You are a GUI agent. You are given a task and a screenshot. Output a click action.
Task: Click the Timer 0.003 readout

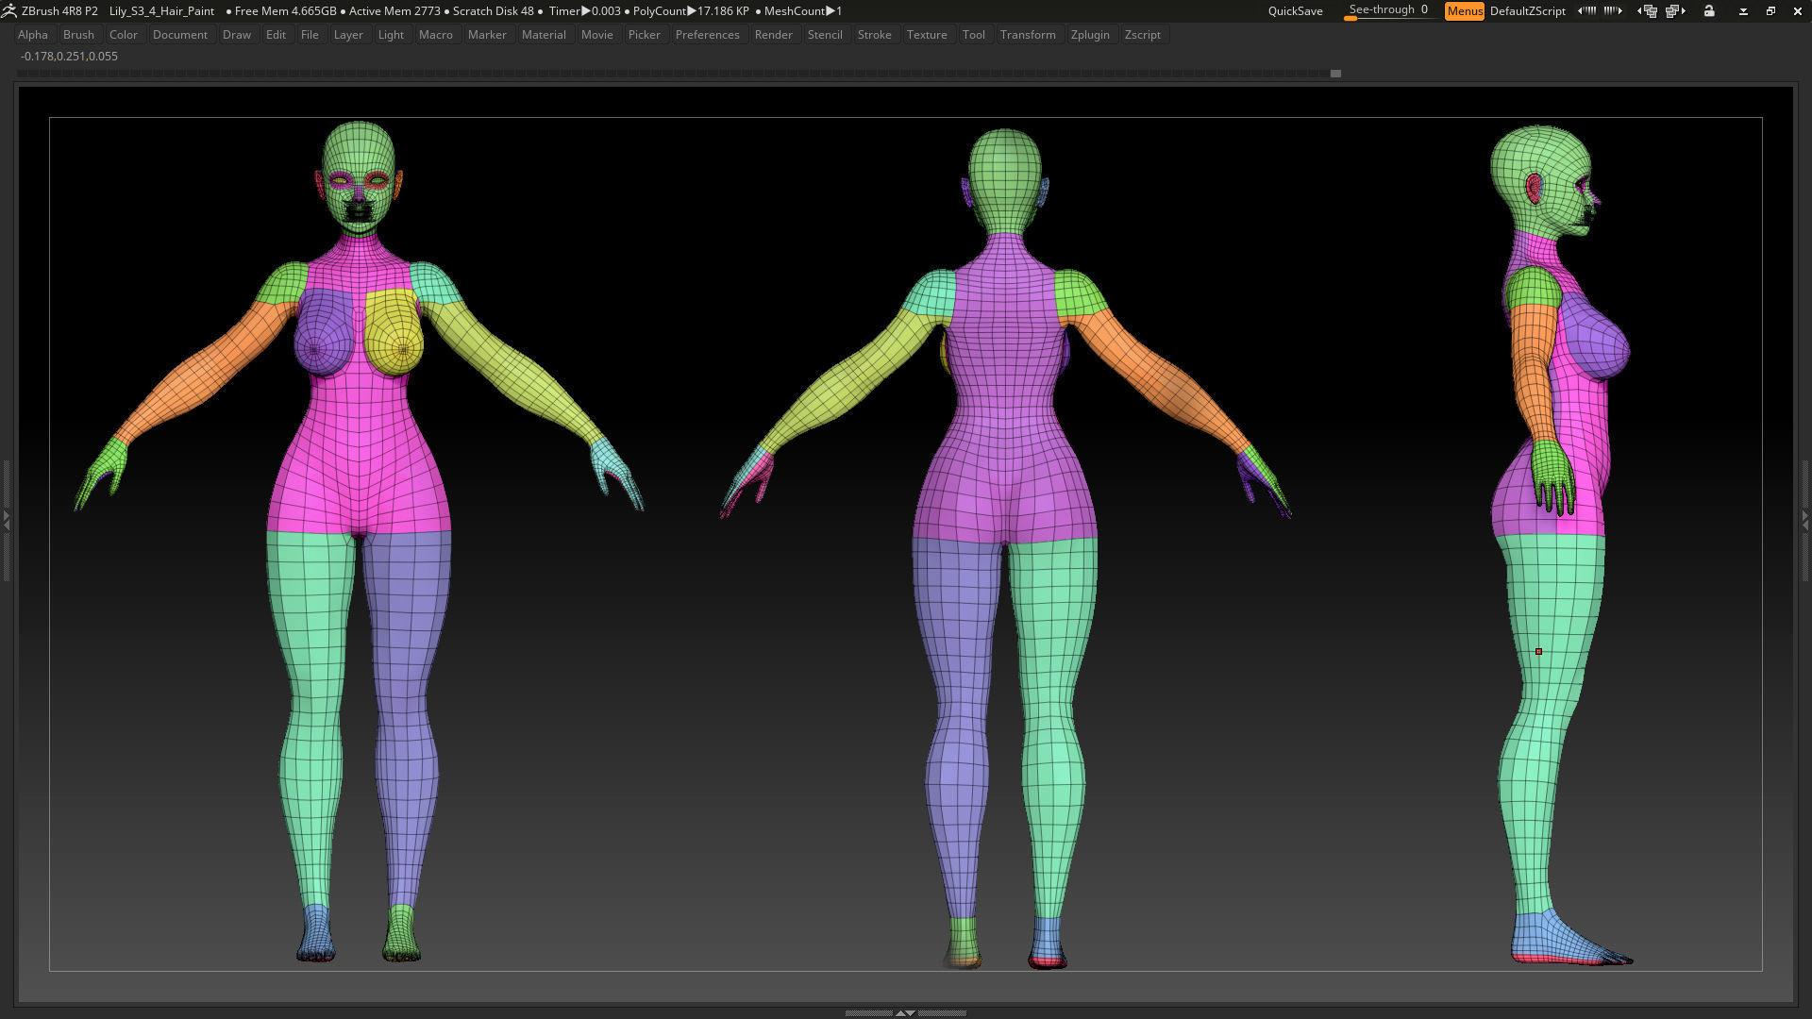coord(585,11)
